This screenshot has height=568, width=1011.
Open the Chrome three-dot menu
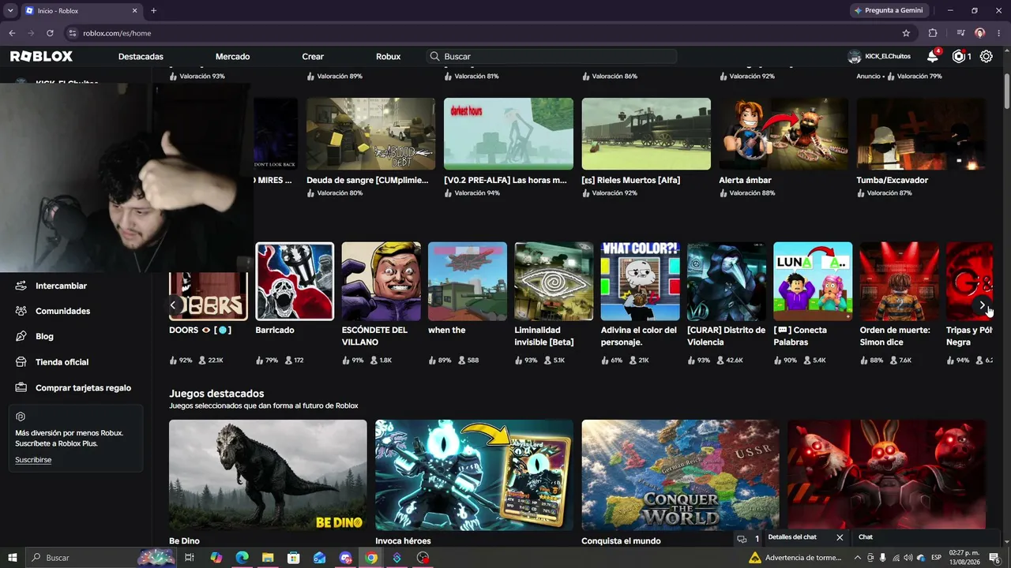[998, 33]
